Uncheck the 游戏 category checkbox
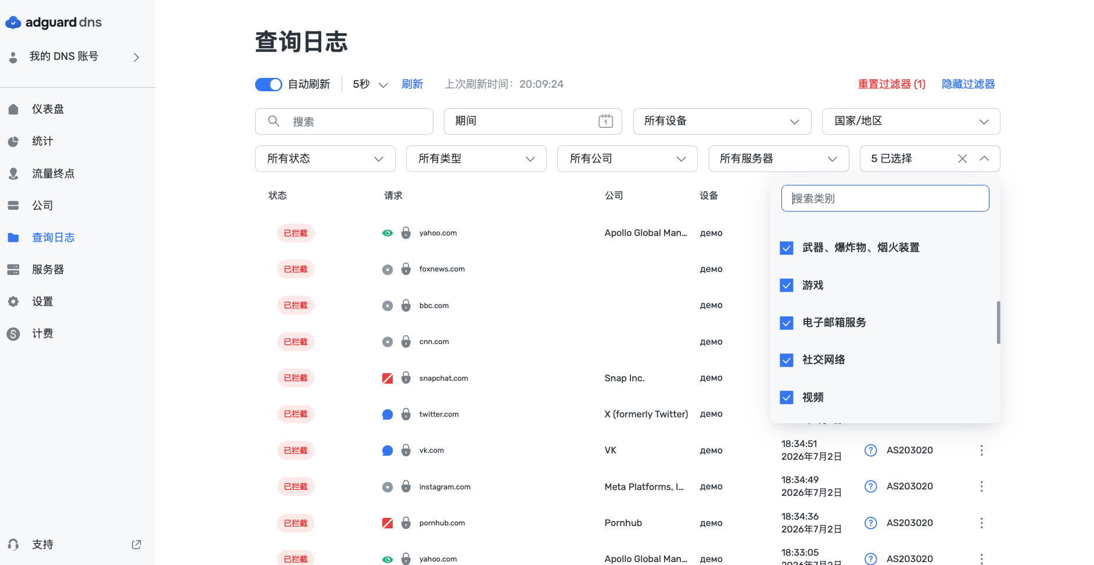The width and height of the screenshot is (1094, 565). click(x=787, y=285)
